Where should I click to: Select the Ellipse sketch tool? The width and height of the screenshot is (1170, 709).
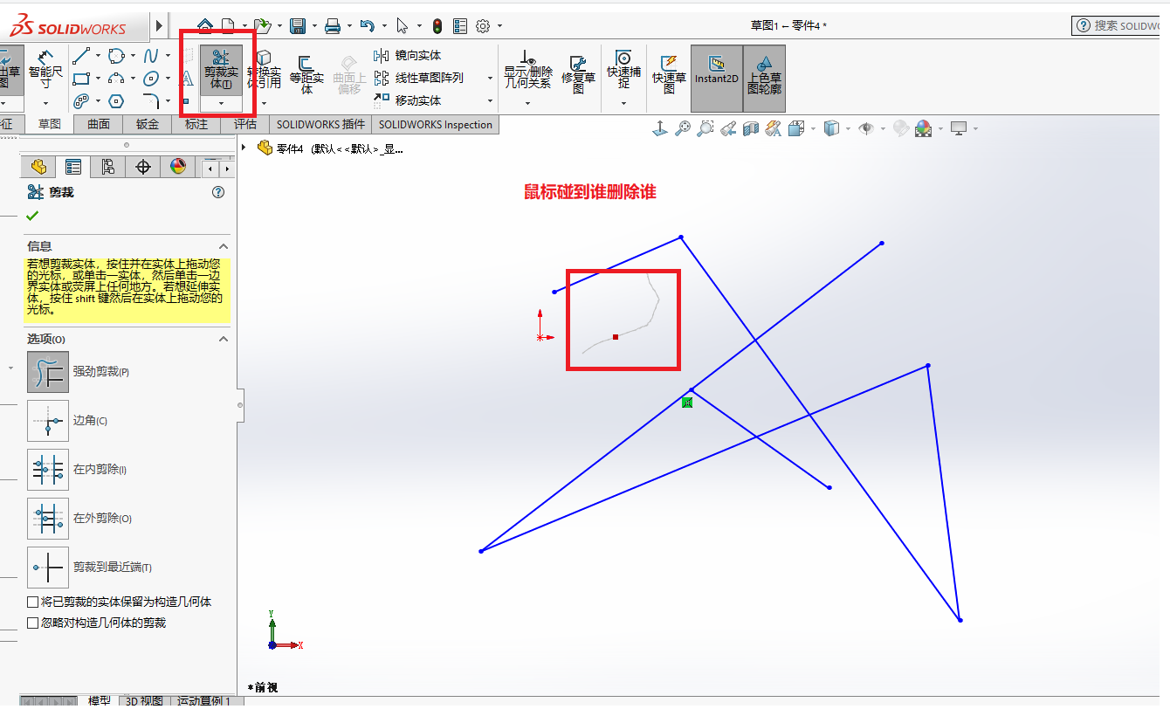pos(151,79)
